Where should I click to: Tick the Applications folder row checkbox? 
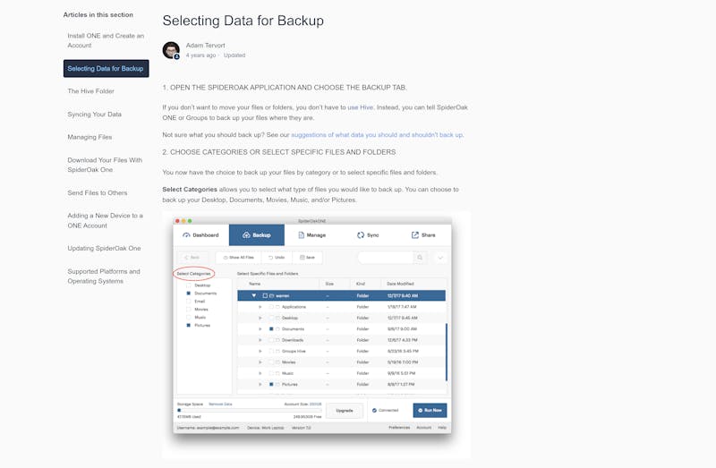pos(271,307)
